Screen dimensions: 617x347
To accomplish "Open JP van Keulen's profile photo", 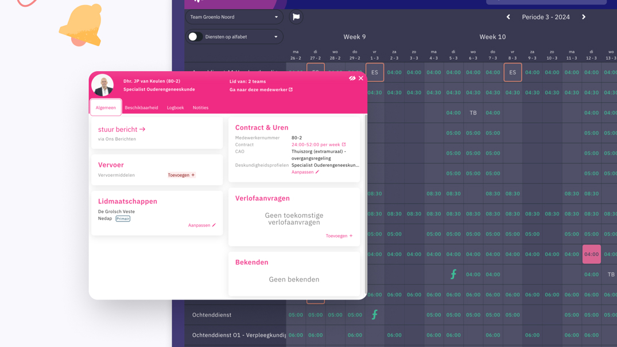I will tap(103, 85).
